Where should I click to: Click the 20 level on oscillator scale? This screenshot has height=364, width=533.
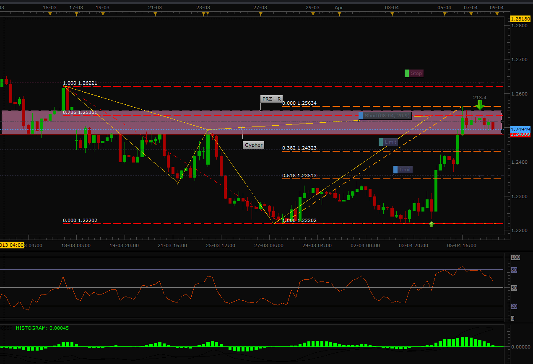(514, 307)
